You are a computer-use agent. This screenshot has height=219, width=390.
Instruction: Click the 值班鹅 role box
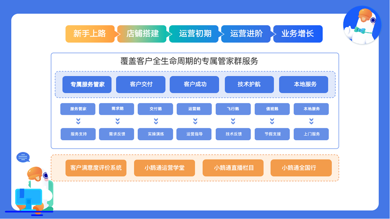click(x=272, y=109)
